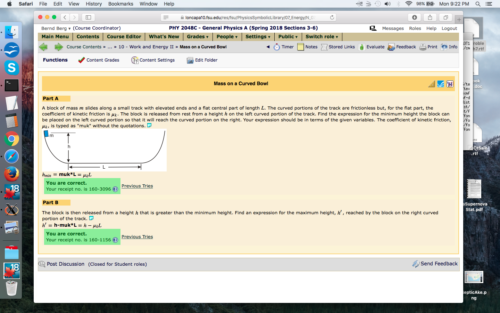This screenshot has height=313, width=500.
Task: Open new Safari tab plus button
Action: click(459, 19)
